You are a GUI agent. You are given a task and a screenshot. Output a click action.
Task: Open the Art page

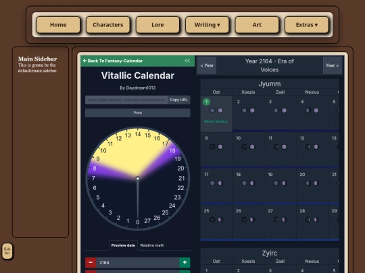pos(257,25)
